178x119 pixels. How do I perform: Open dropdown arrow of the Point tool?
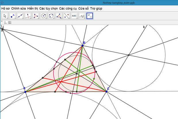tap(15, 19)
